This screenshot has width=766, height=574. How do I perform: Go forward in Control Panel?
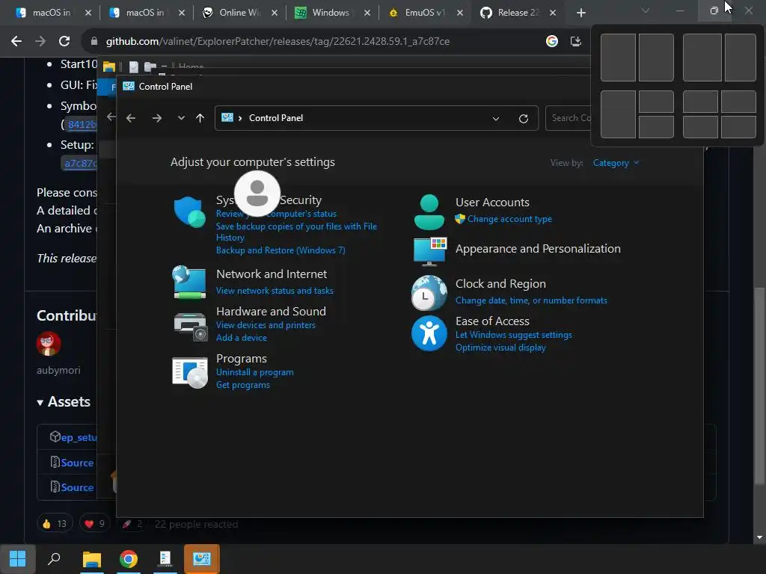point(157,118)
